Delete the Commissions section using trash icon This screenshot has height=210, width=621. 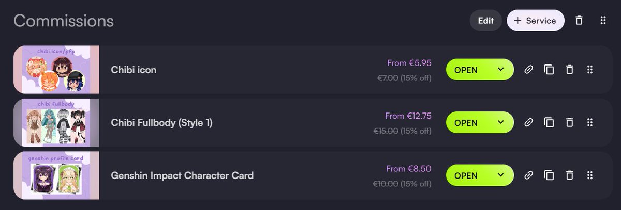[579, 21]
